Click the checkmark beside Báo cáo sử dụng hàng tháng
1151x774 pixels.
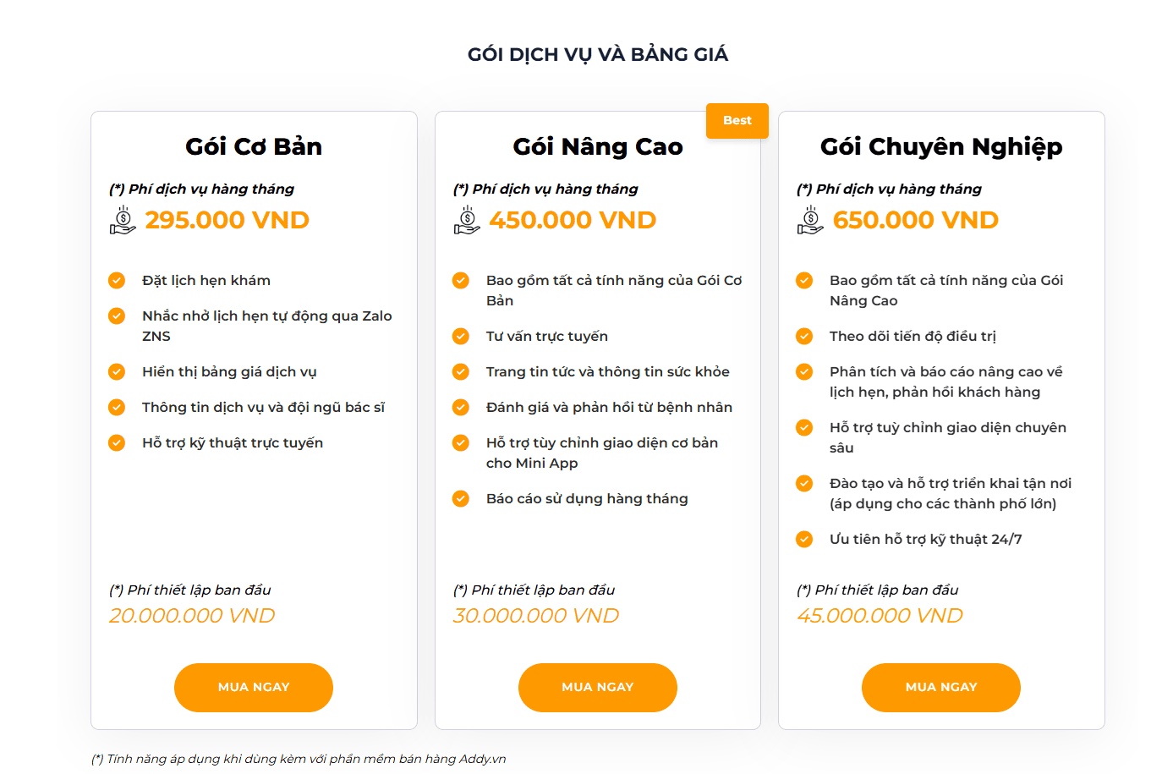point(461,498)
